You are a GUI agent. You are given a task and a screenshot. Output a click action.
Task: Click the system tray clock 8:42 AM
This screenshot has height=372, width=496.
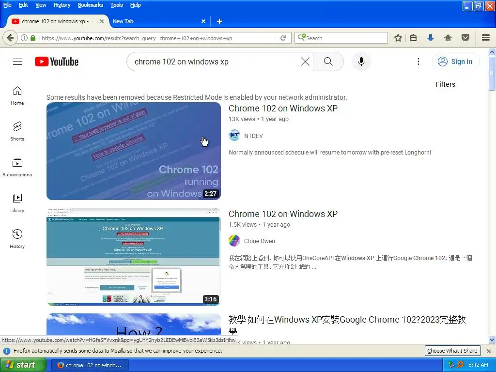coord(478,365)
